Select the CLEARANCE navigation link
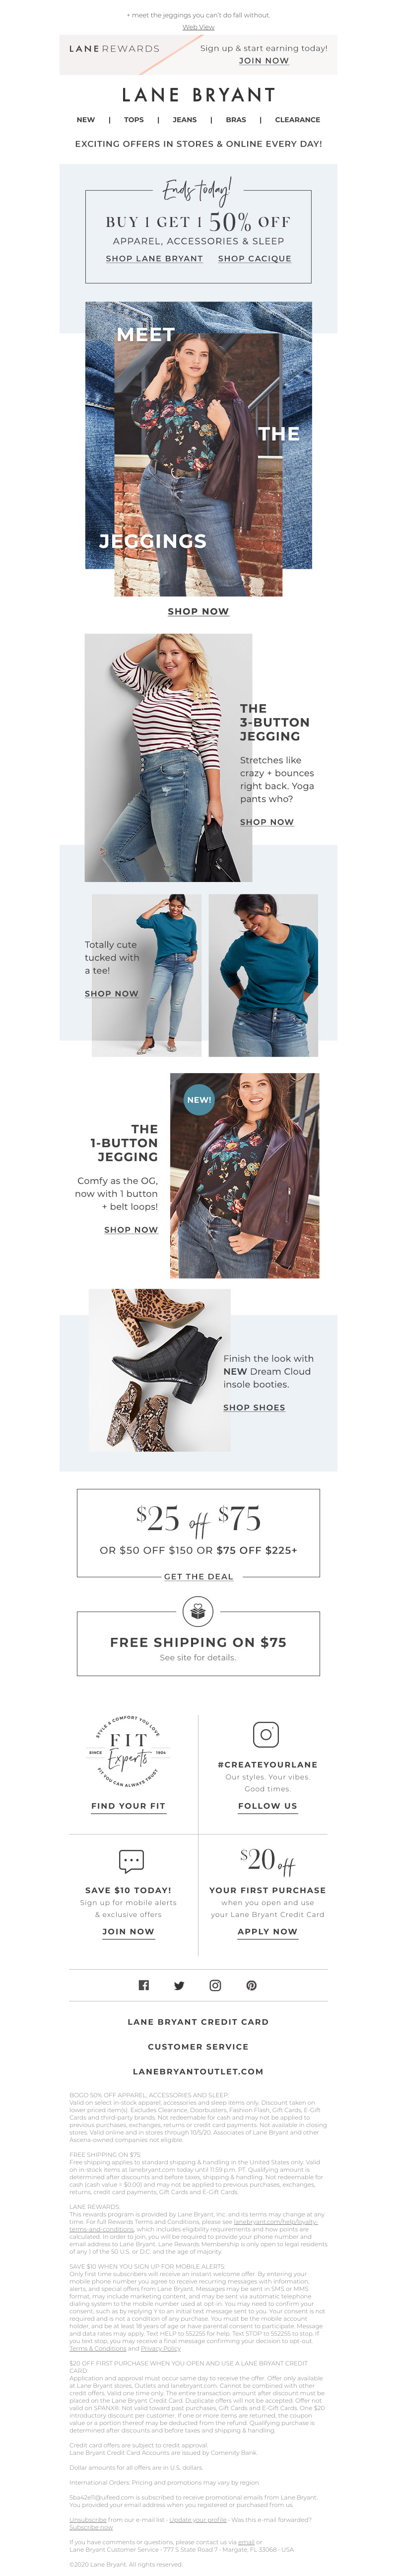This screenshot has width=397, height=2576. pos(298,120)
